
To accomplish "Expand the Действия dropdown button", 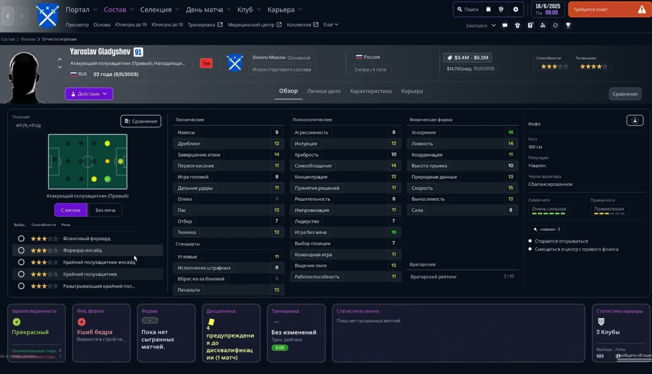I will point(89,94).
